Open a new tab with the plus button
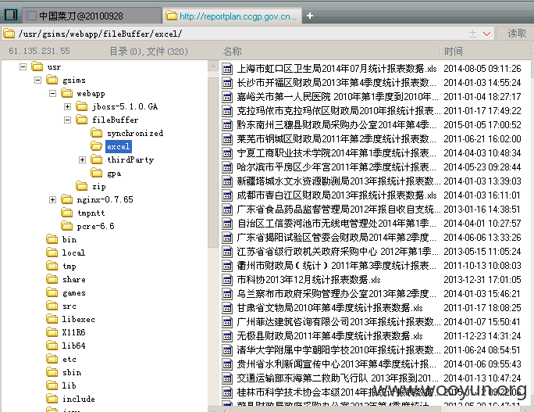 pyautogui.click(x=310, y=16)
